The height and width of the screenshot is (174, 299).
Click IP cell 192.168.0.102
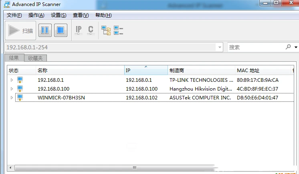pyautogui.click(x=141, y=98)
